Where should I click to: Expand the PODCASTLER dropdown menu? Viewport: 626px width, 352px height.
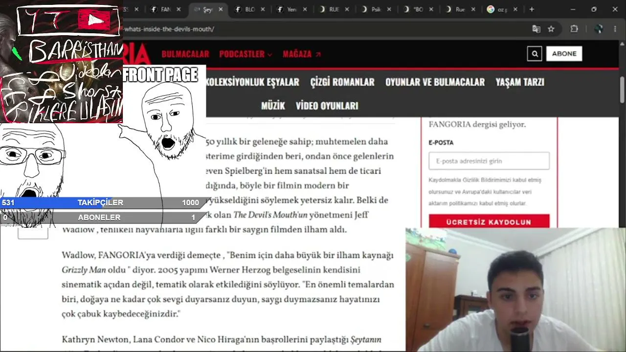tap(246, 54)
